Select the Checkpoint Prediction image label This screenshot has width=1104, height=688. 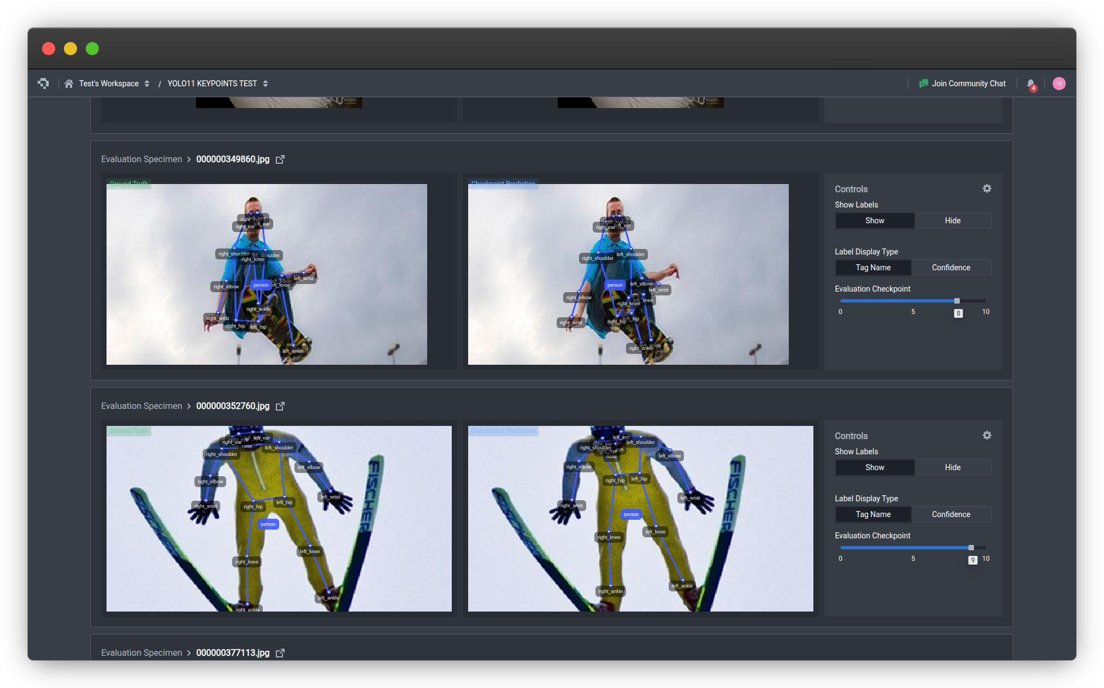[503, 183]
